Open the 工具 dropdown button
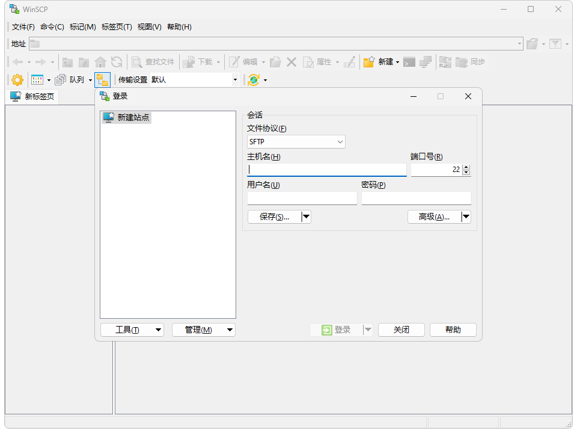Screen dimensions: 577x433 click(x=132, y=330)
